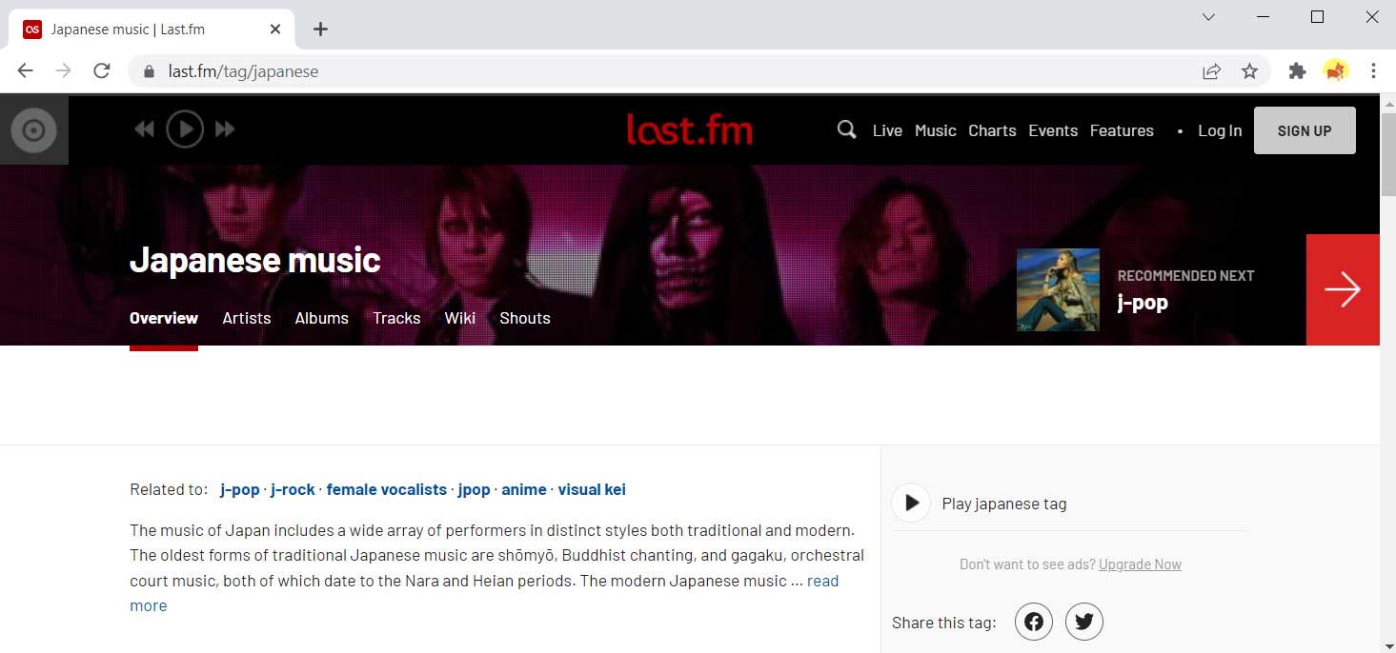
Task: Switch to the Artists tab
Action: [x=246, y=318]
